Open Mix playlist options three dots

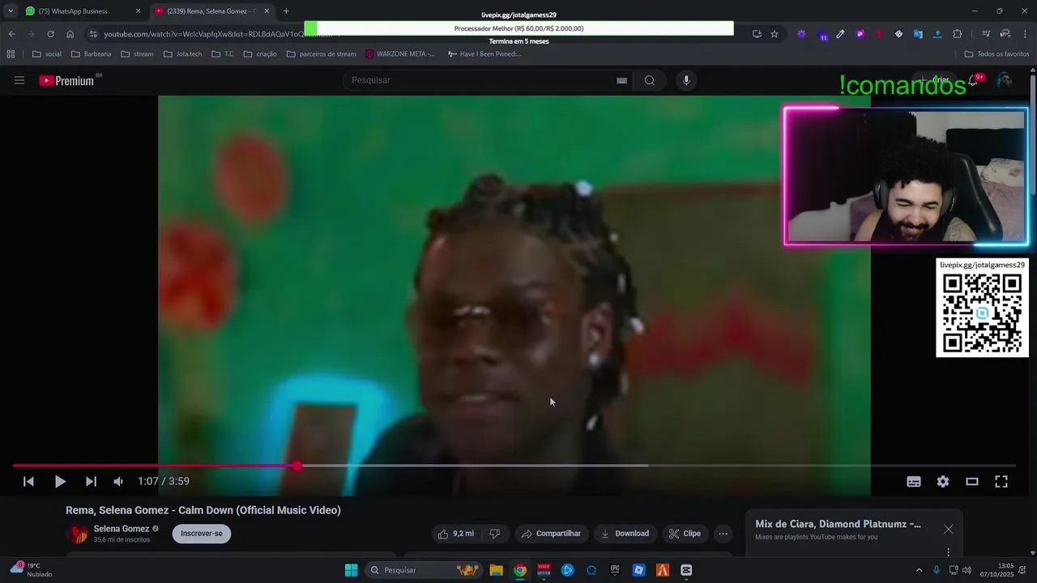[x=948, y=552]
